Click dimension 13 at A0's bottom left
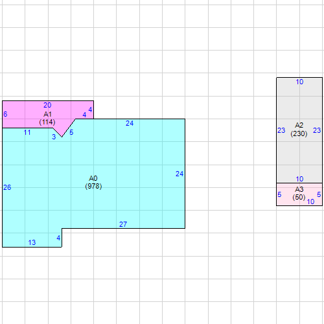324x324 pixels. click(x=32, y=242)
